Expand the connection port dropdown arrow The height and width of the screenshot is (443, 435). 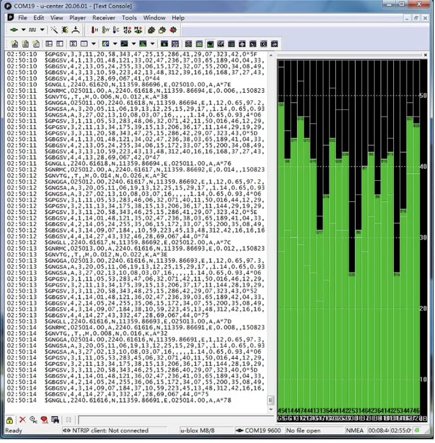[x=24, y=30]
